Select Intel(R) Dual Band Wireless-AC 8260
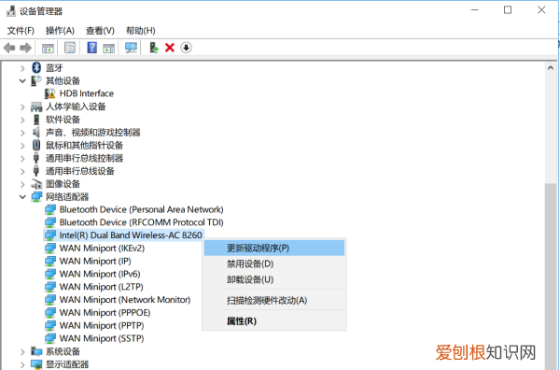560x370 pixels. pyautogui.click(x=131, y=235)
